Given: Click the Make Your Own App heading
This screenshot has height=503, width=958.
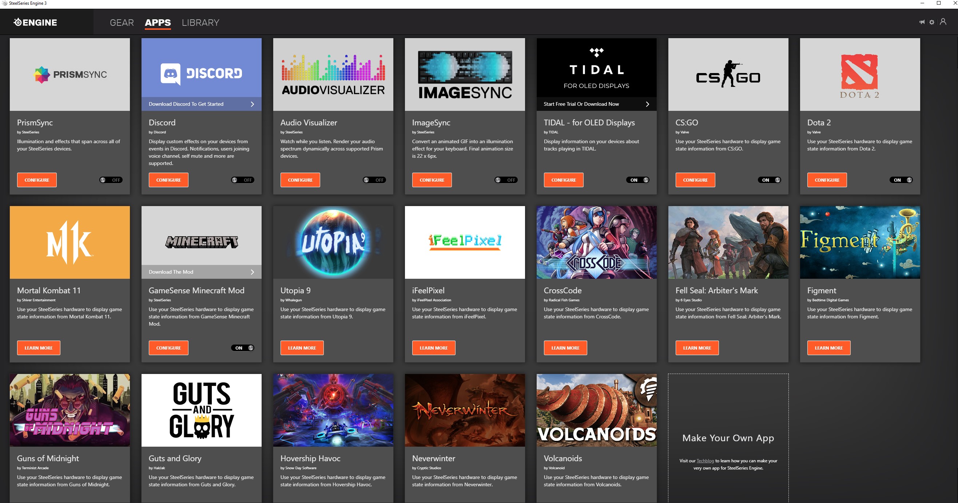Looking at the screenshot, I should [x=728, y=438].
